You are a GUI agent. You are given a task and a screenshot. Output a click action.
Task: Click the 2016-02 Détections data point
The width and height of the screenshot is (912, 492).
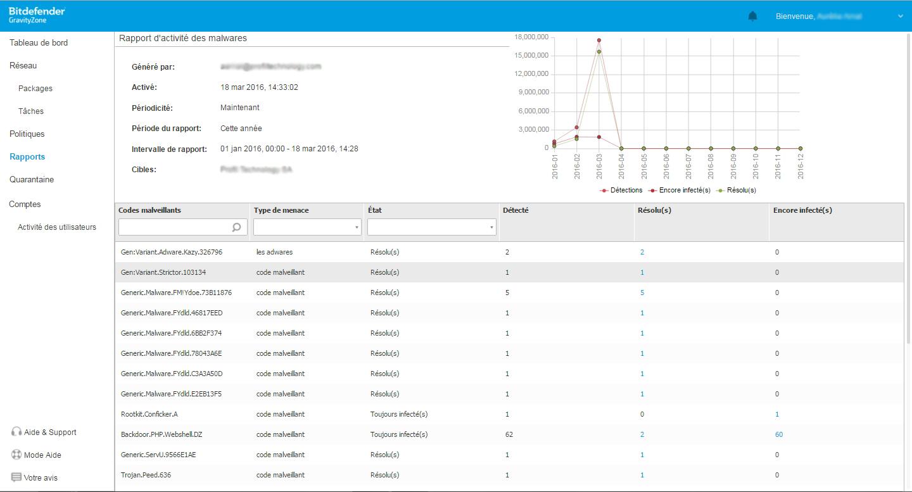pos(576,127)
